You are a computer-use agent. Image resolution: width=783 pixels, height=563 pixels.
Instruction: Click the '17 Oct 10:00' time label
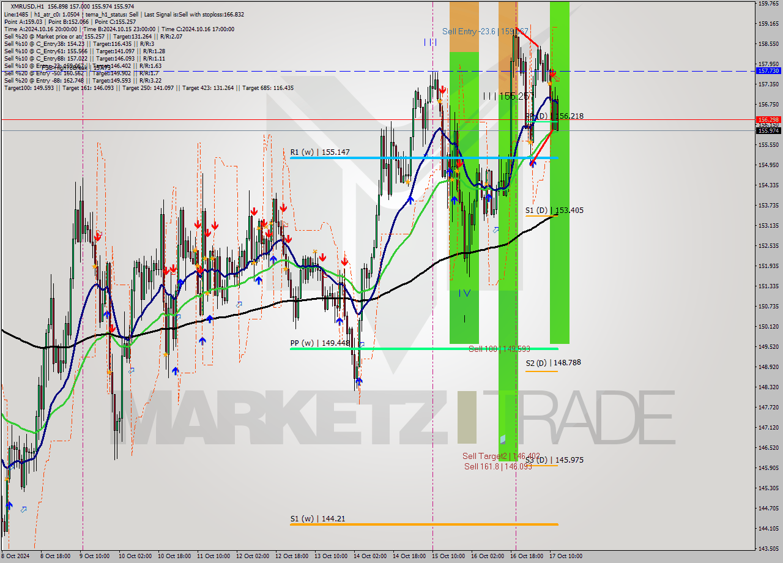(566, 556)
